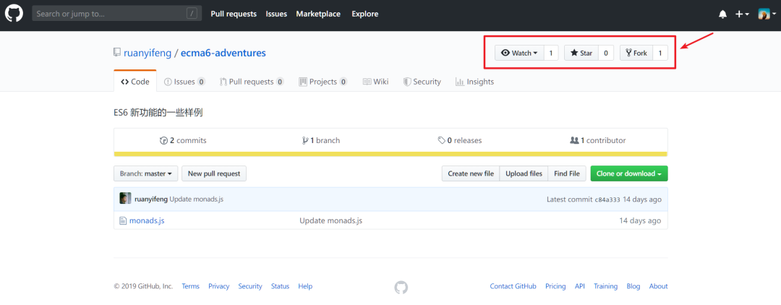Focus the Search or jump to field
781x305 pixels.
click(x=116, y=14)
